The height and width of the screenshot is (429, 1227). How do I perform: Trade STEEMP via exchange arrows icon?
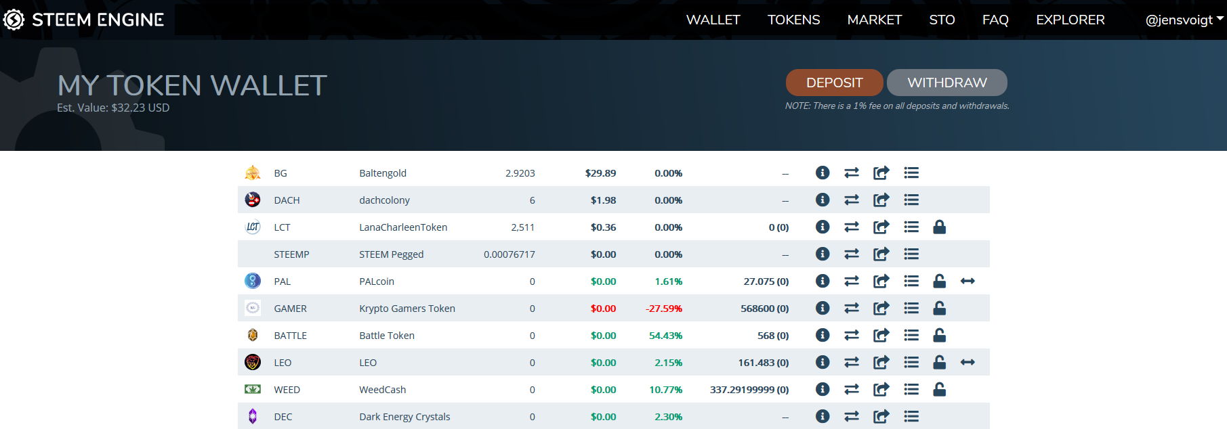click(x=852, y=254)
